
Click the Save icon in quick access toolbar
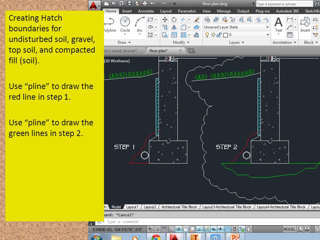coord(129,3)
